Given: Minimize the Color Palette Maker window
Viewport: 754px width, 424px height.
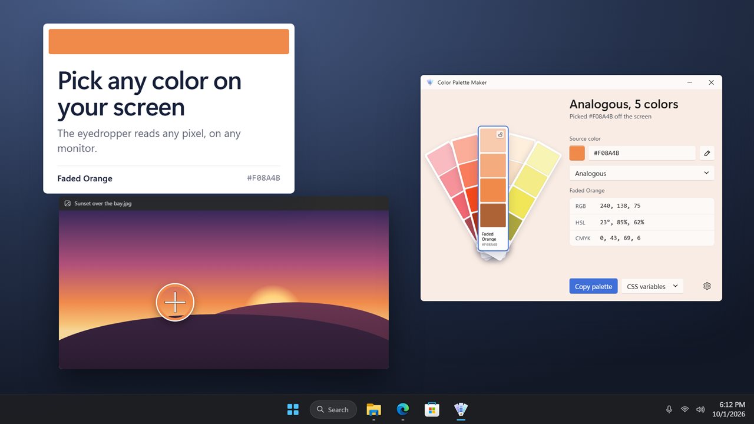Looking at the screenshot, I should [690, 82].
